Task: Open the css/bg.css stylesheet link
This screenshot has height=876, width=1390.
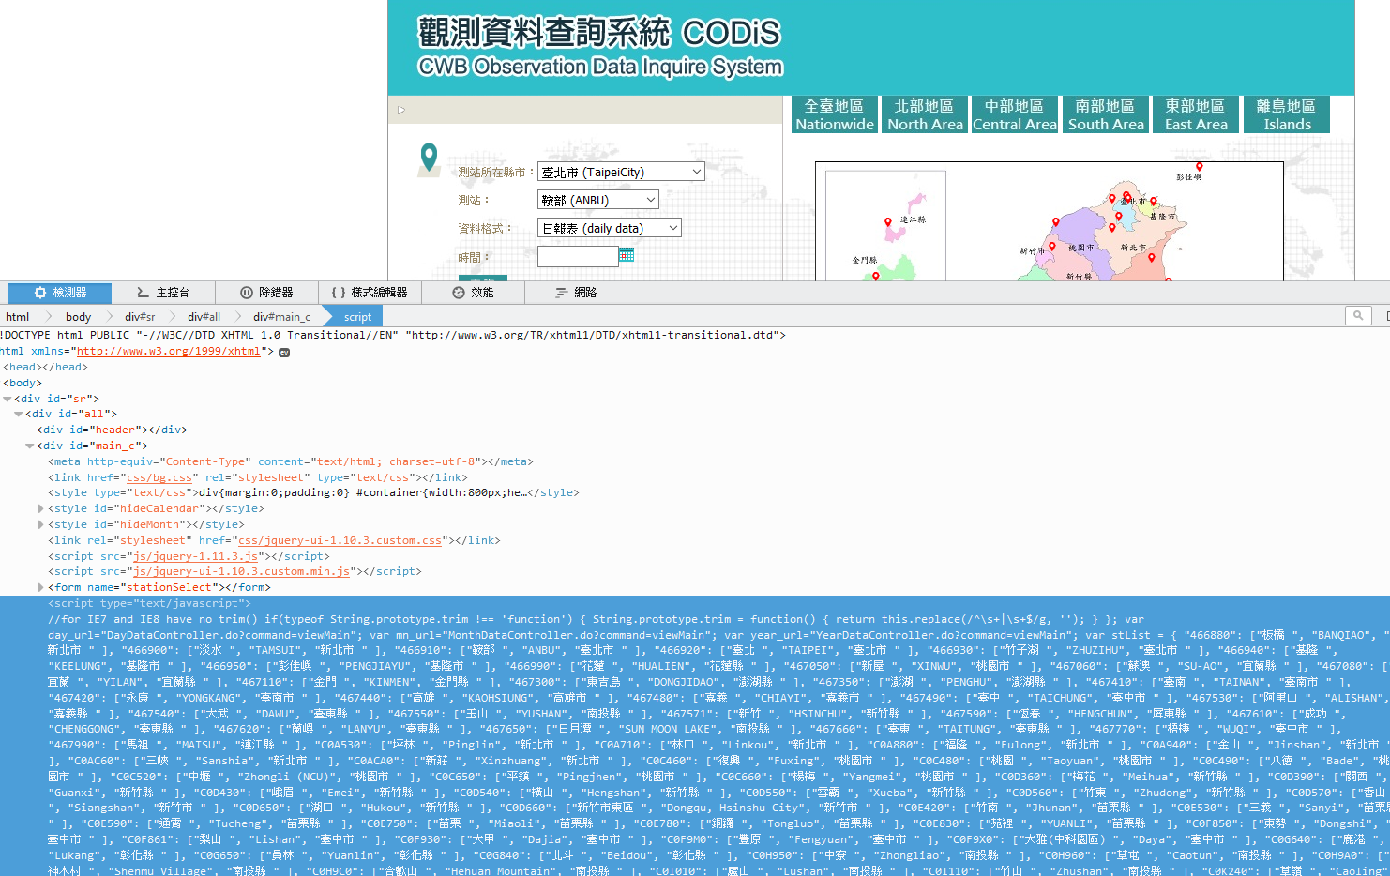Action: tap(159, 476)
